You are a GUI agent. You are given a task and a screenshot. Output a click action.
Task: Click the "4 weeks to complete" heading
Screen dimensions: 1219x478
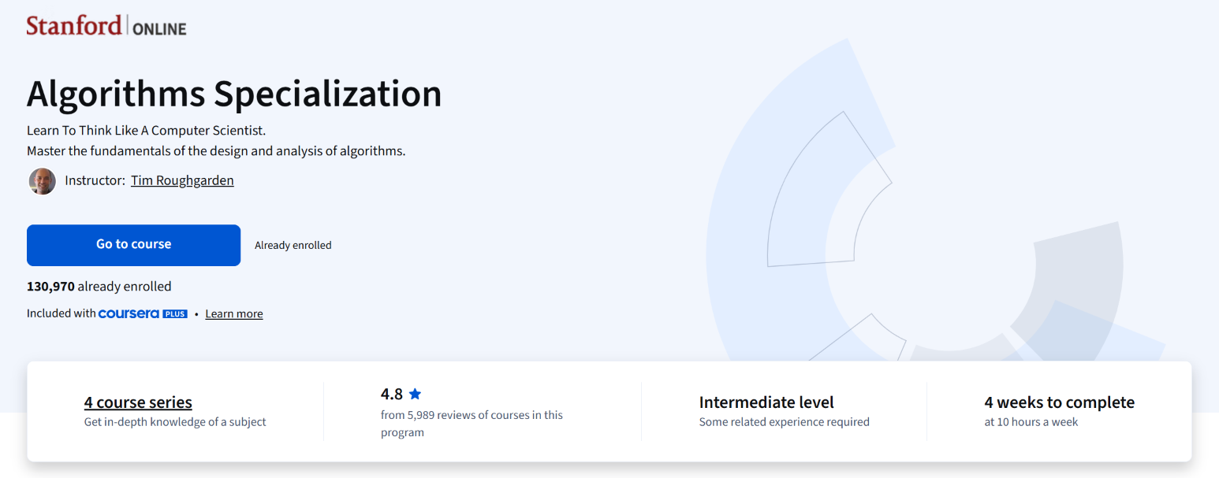click(x=1060, y=402)
